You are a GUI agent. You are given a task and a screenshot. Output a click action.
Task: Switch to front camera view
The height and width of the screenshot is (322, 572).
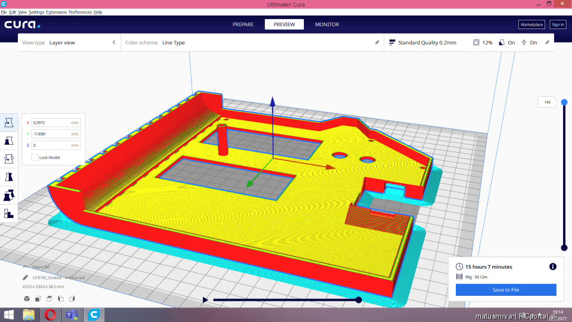click(x=38, y=299)
